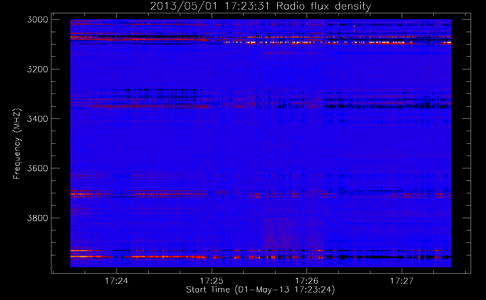Click the 3600 frequency axis label
Viewport: 486px width, 300px height.
pos(37,168)
